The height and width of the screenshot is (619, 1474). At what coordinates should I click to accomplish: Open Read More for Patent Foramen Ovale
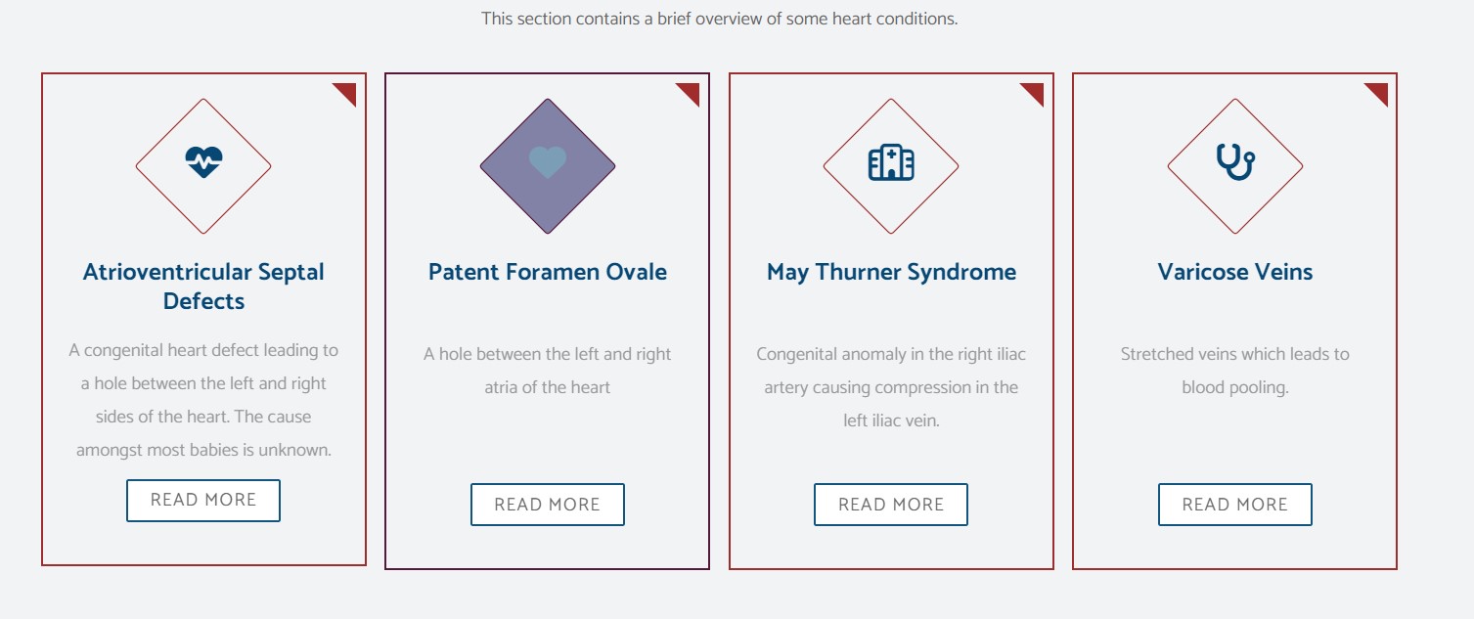[548, 505]
